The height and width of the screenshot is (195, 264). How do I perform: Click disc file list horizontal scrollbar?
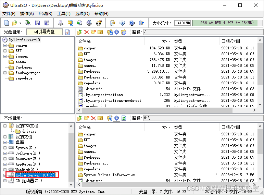[x=157, y=110]
